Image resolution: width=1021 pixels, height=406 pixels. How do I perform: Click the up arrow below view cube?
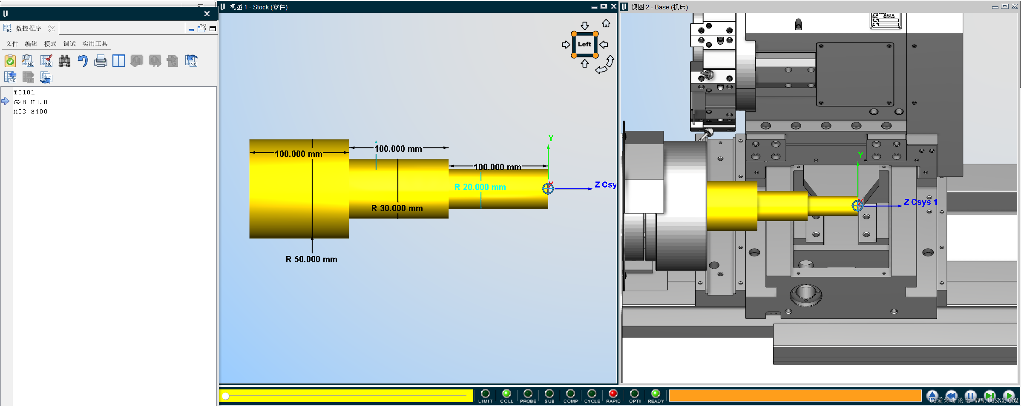point(585,63)
